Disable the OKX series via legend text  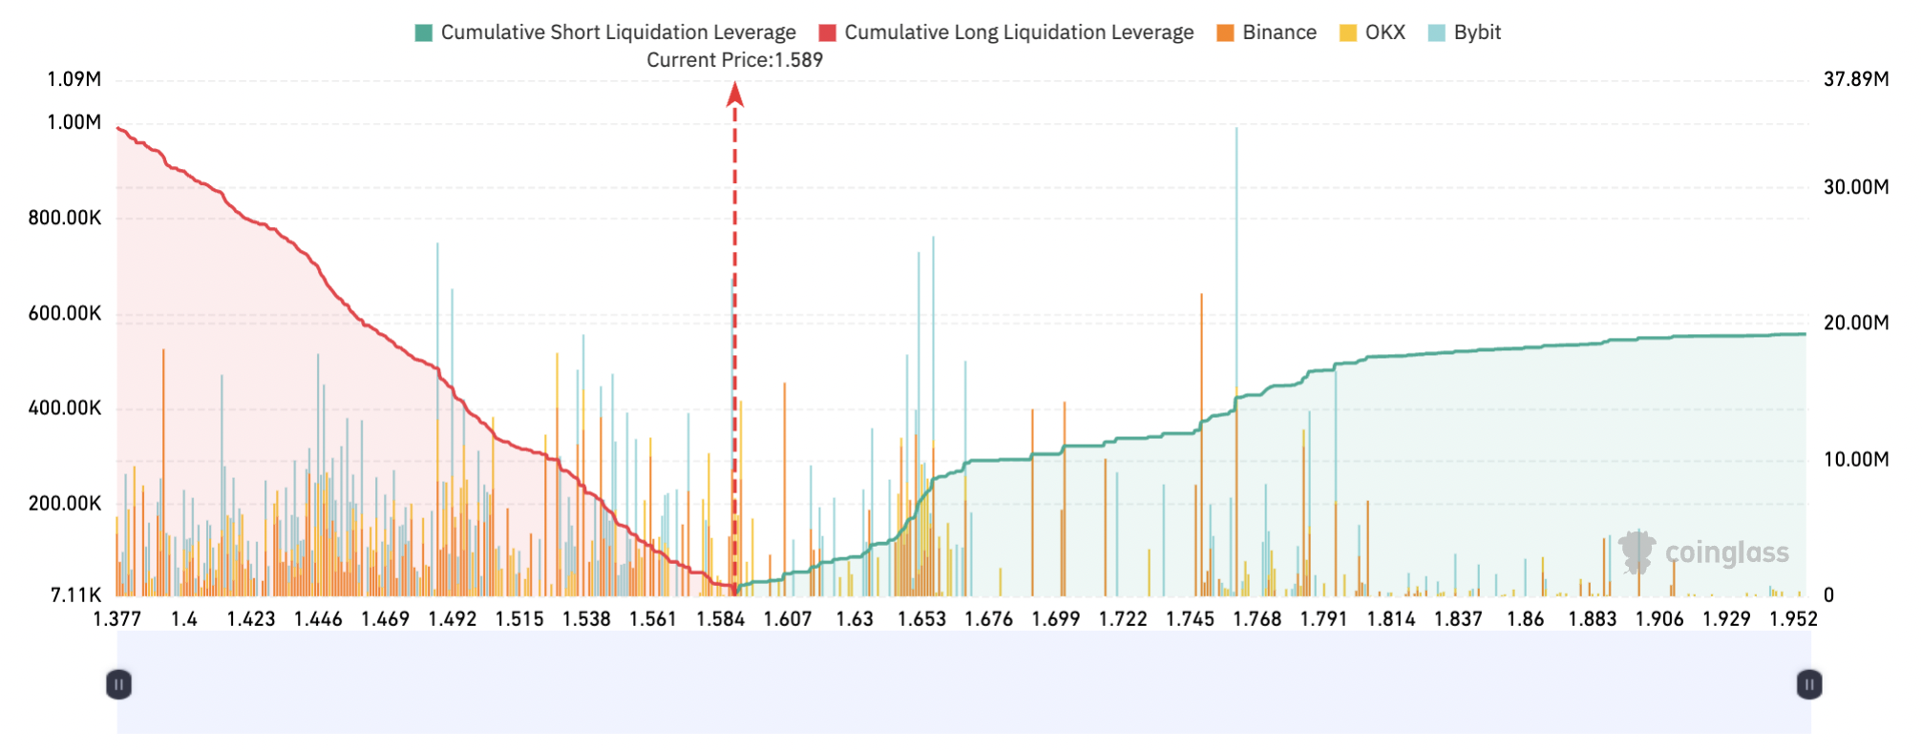click(1385, 32)
